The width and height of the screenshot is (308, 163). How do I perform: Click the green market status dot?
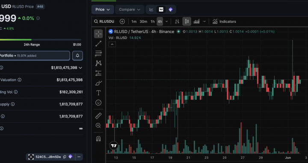178,31
